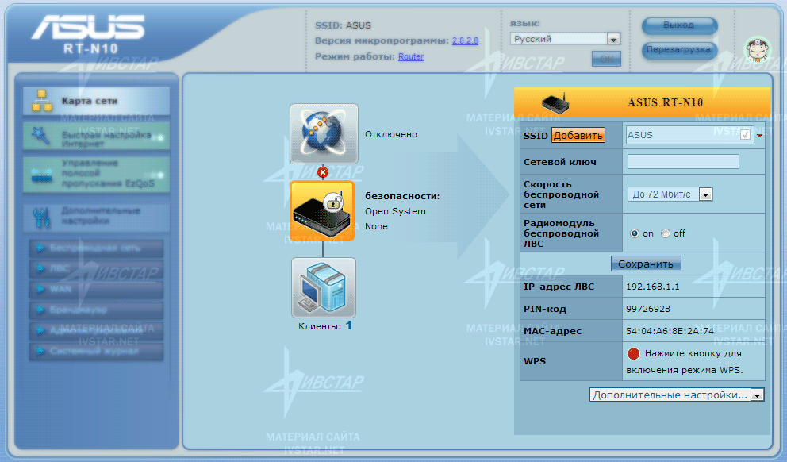Screen dimensions: 787x462
Task: Click the small red arrow beside SSID field
Action: [759, 136]
